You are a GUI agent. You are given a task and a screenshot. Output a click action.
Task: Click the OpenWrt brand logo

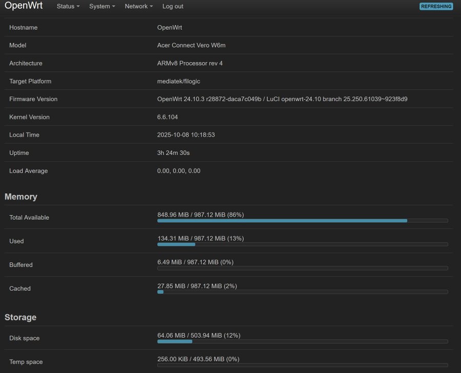click(x=24, y=6)
